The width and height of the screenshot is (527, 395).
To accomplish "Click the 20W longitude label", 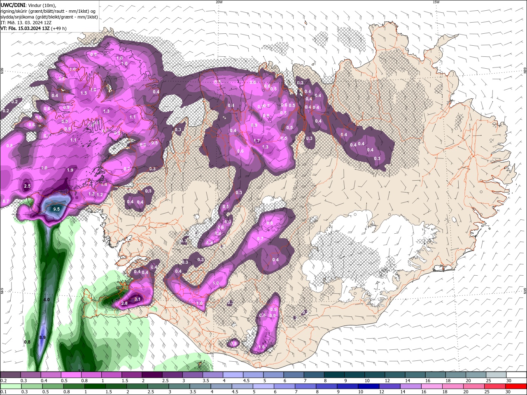I will (219, 2).
